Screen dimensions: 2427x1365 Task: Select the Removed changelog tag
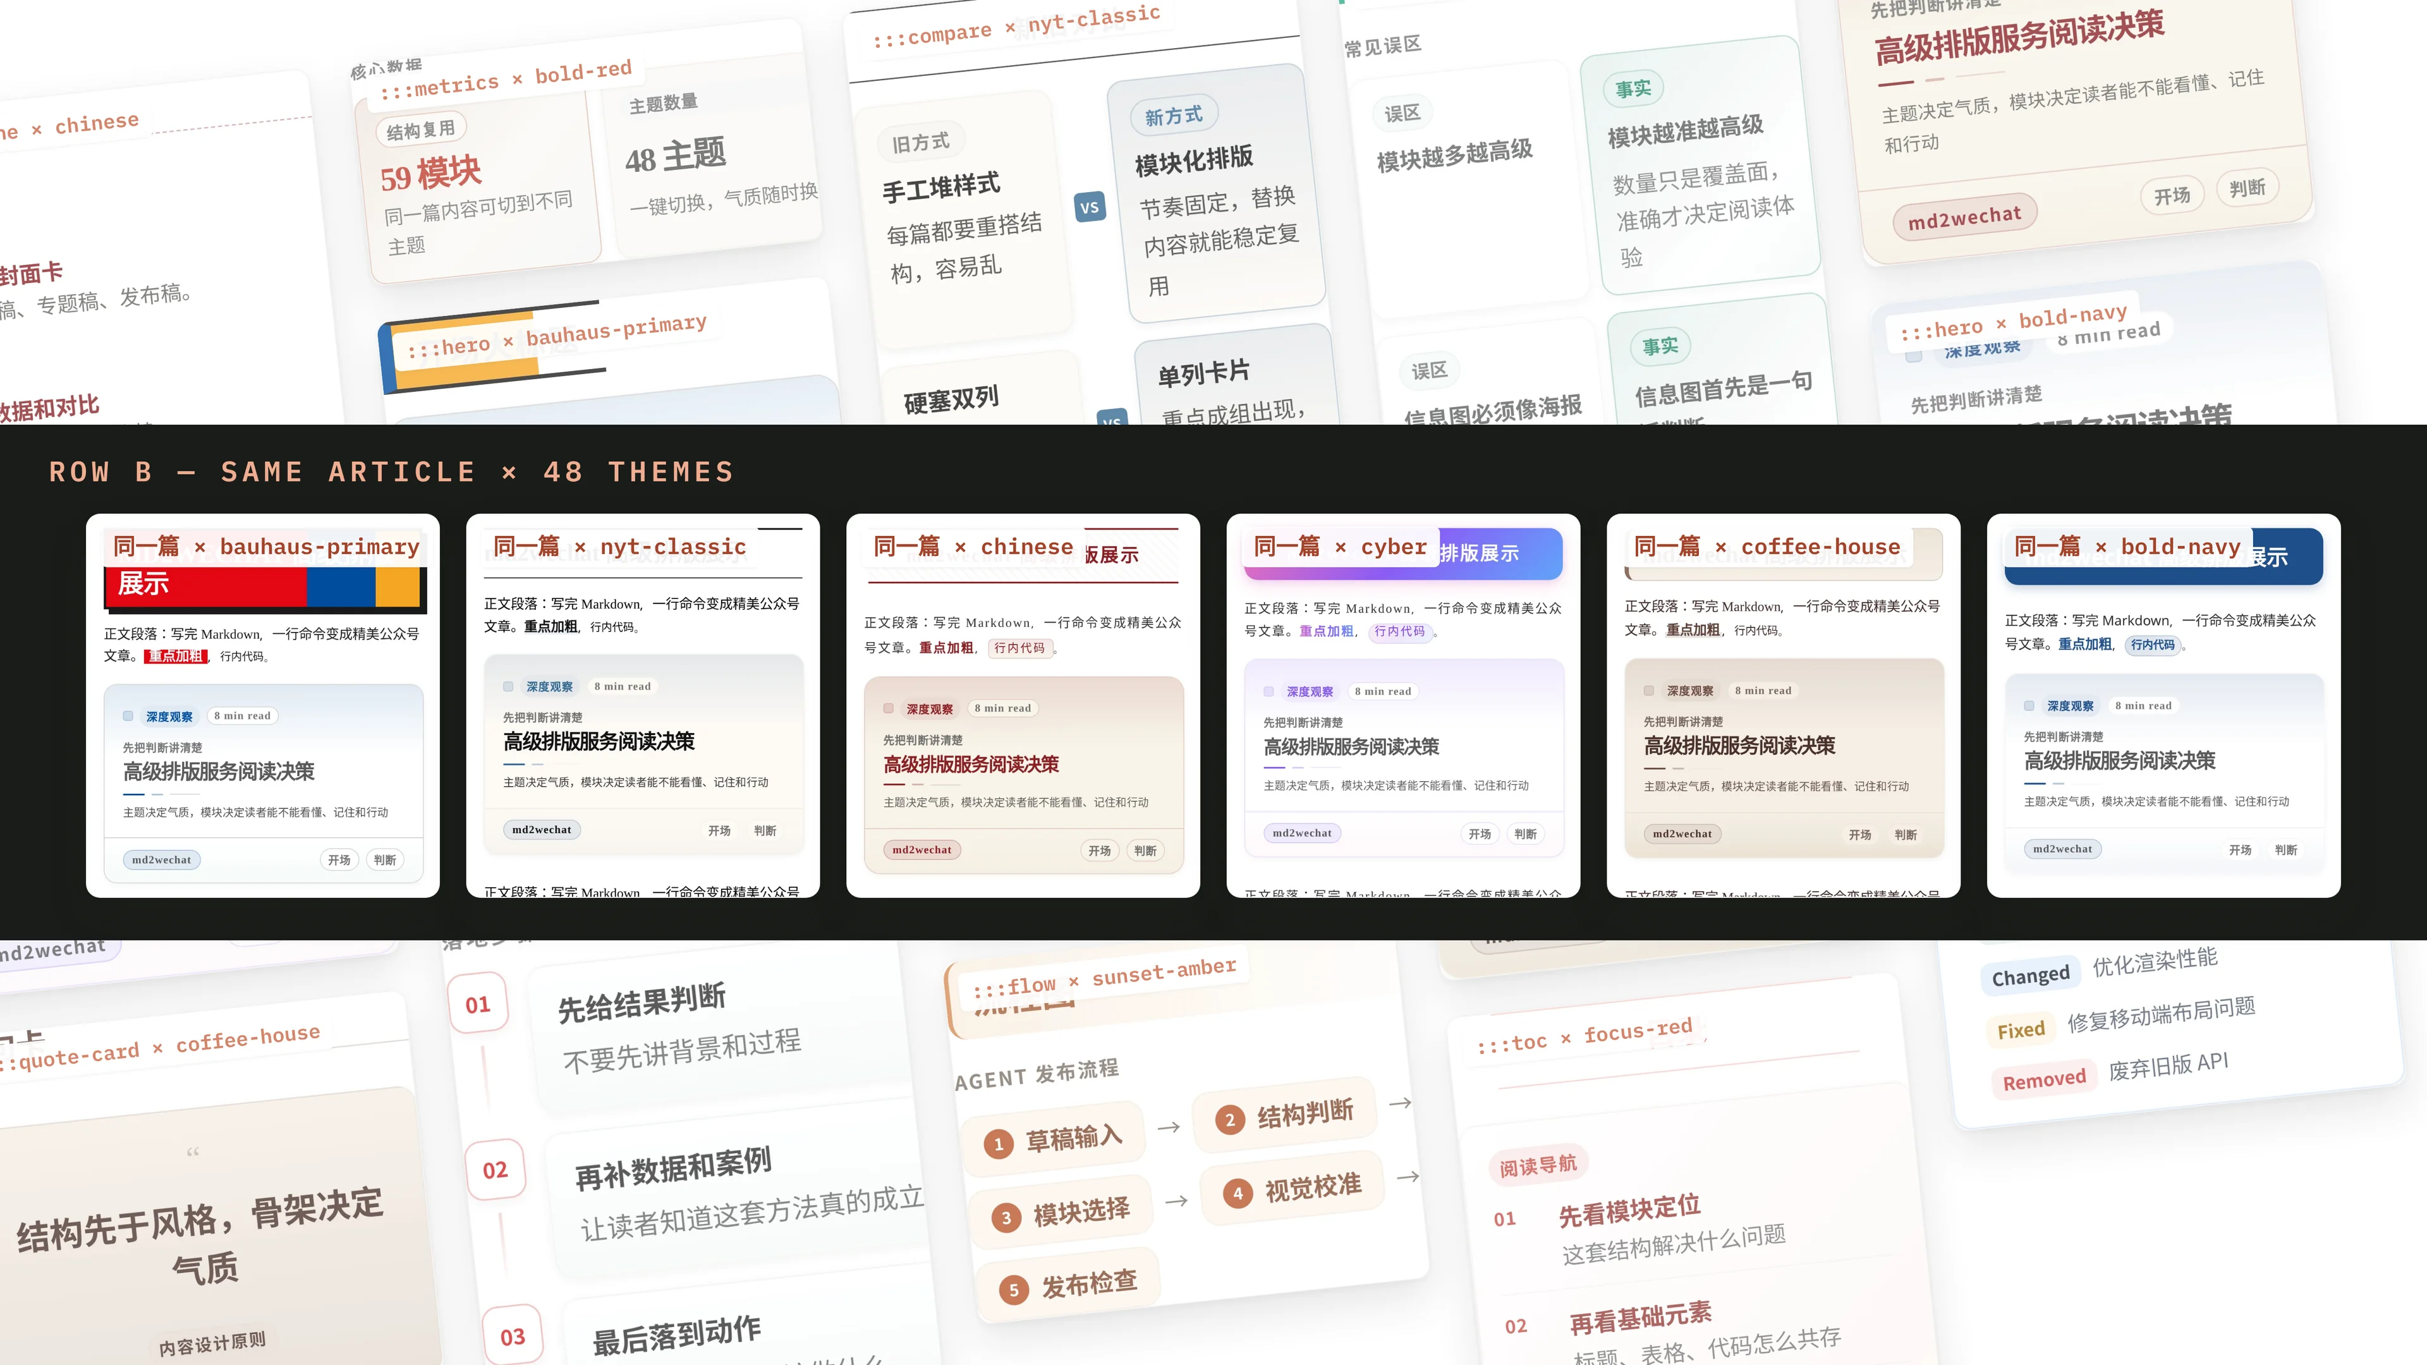pos(2043,1079)
